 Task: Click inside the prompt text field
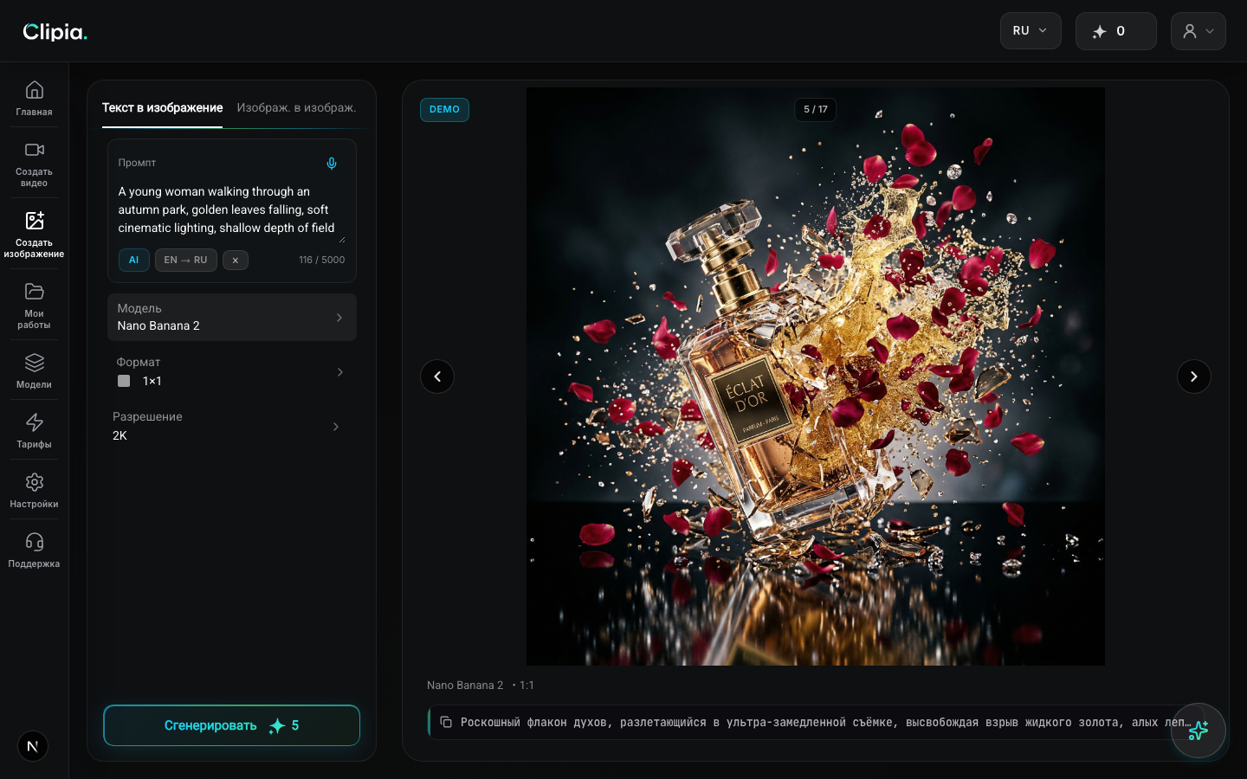[231, 210]
